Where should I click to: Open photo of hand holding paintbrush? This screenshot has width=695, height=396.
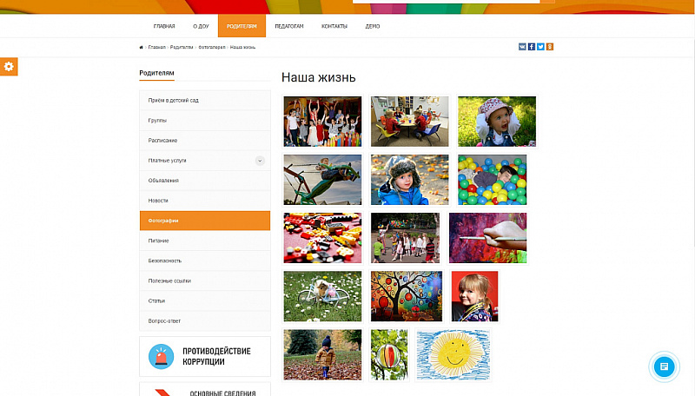(x=488, y=238)
